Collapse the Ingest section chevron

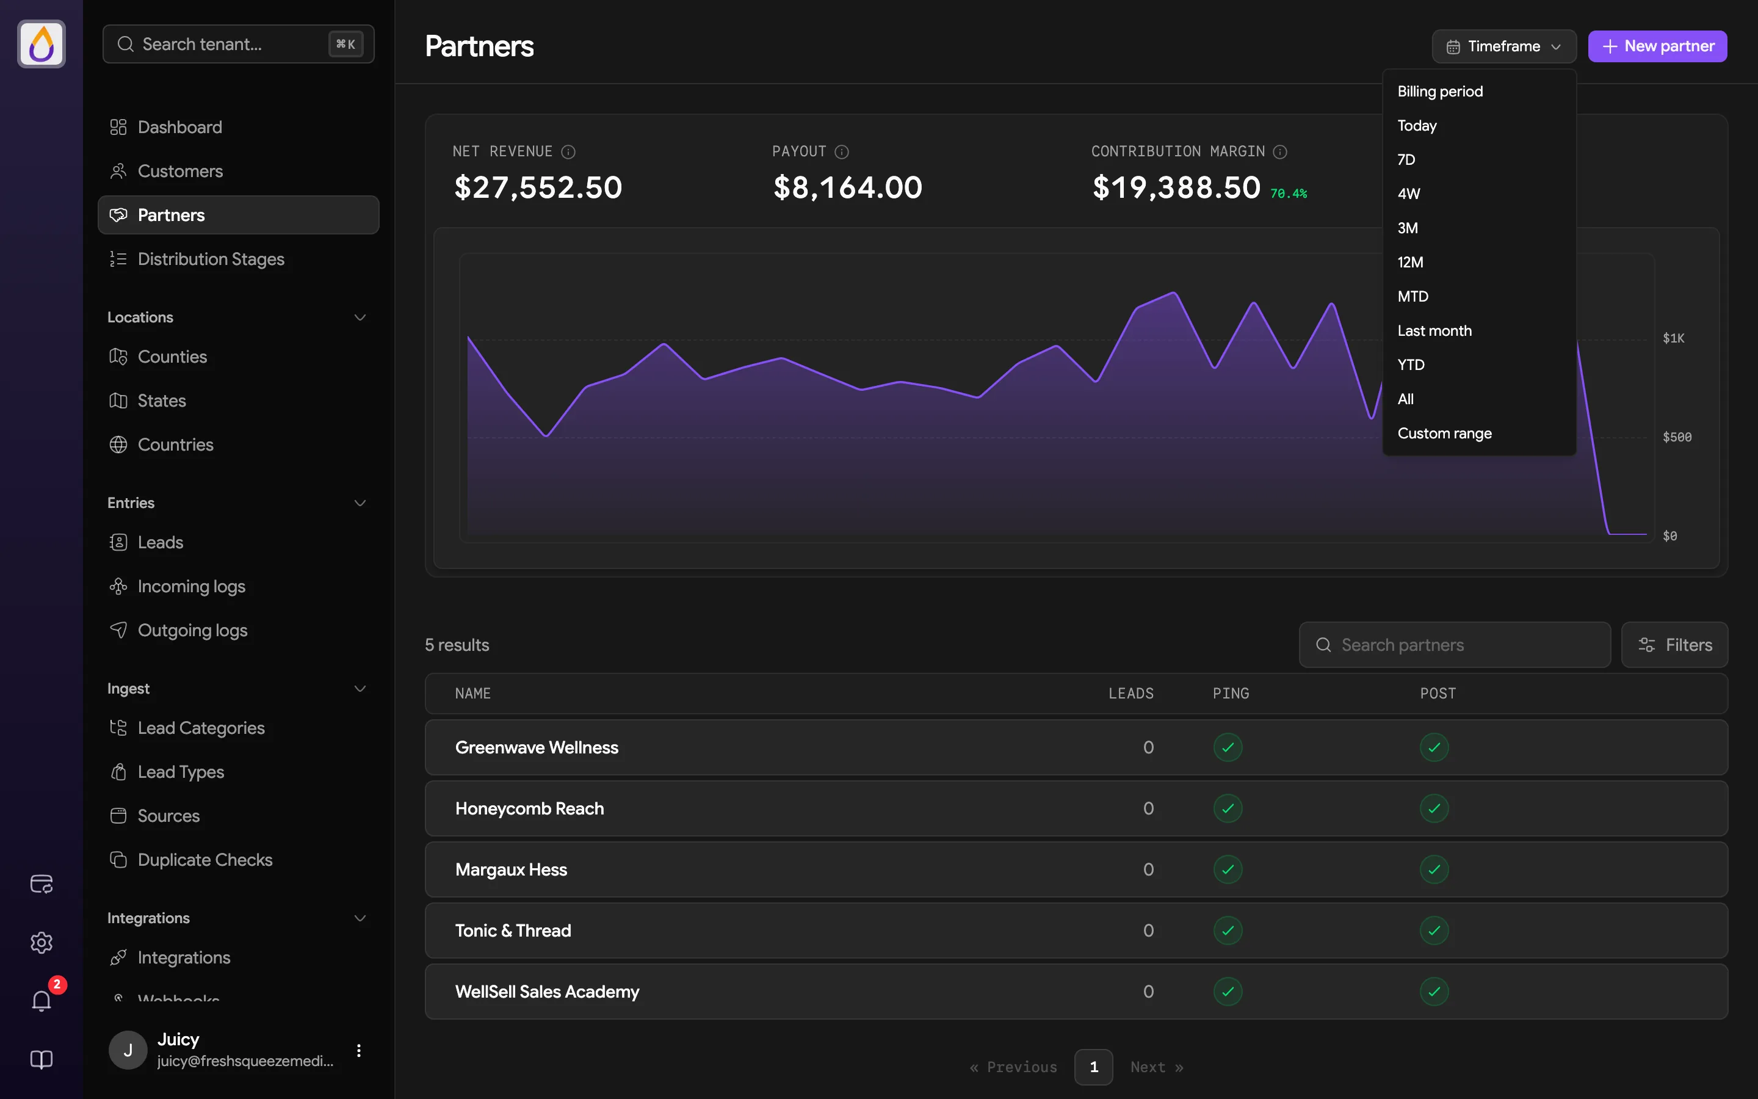click(x=360, y=688)
